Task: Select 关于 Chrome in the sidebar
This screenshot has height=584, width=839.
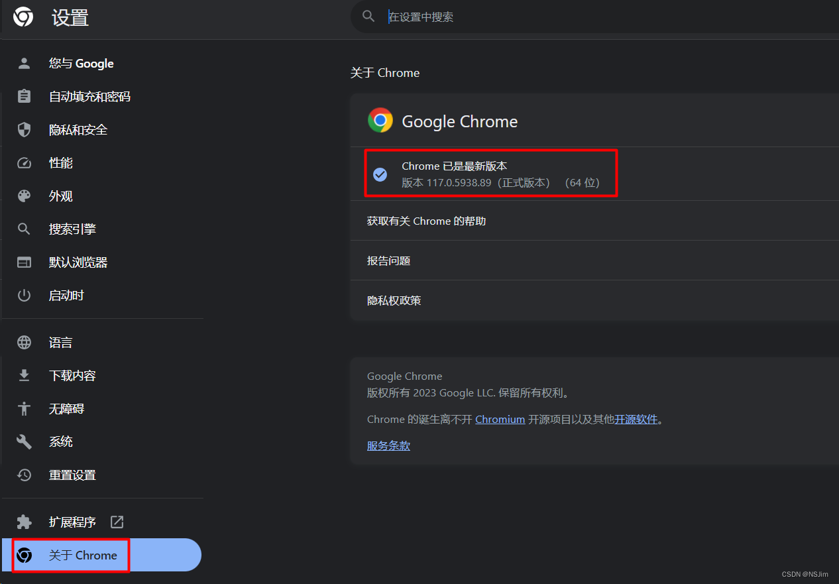Action: click(101, 555)
